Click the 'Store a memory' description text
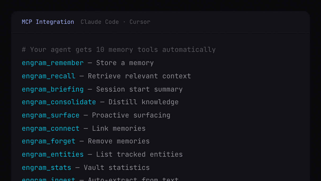 [125, 63]
